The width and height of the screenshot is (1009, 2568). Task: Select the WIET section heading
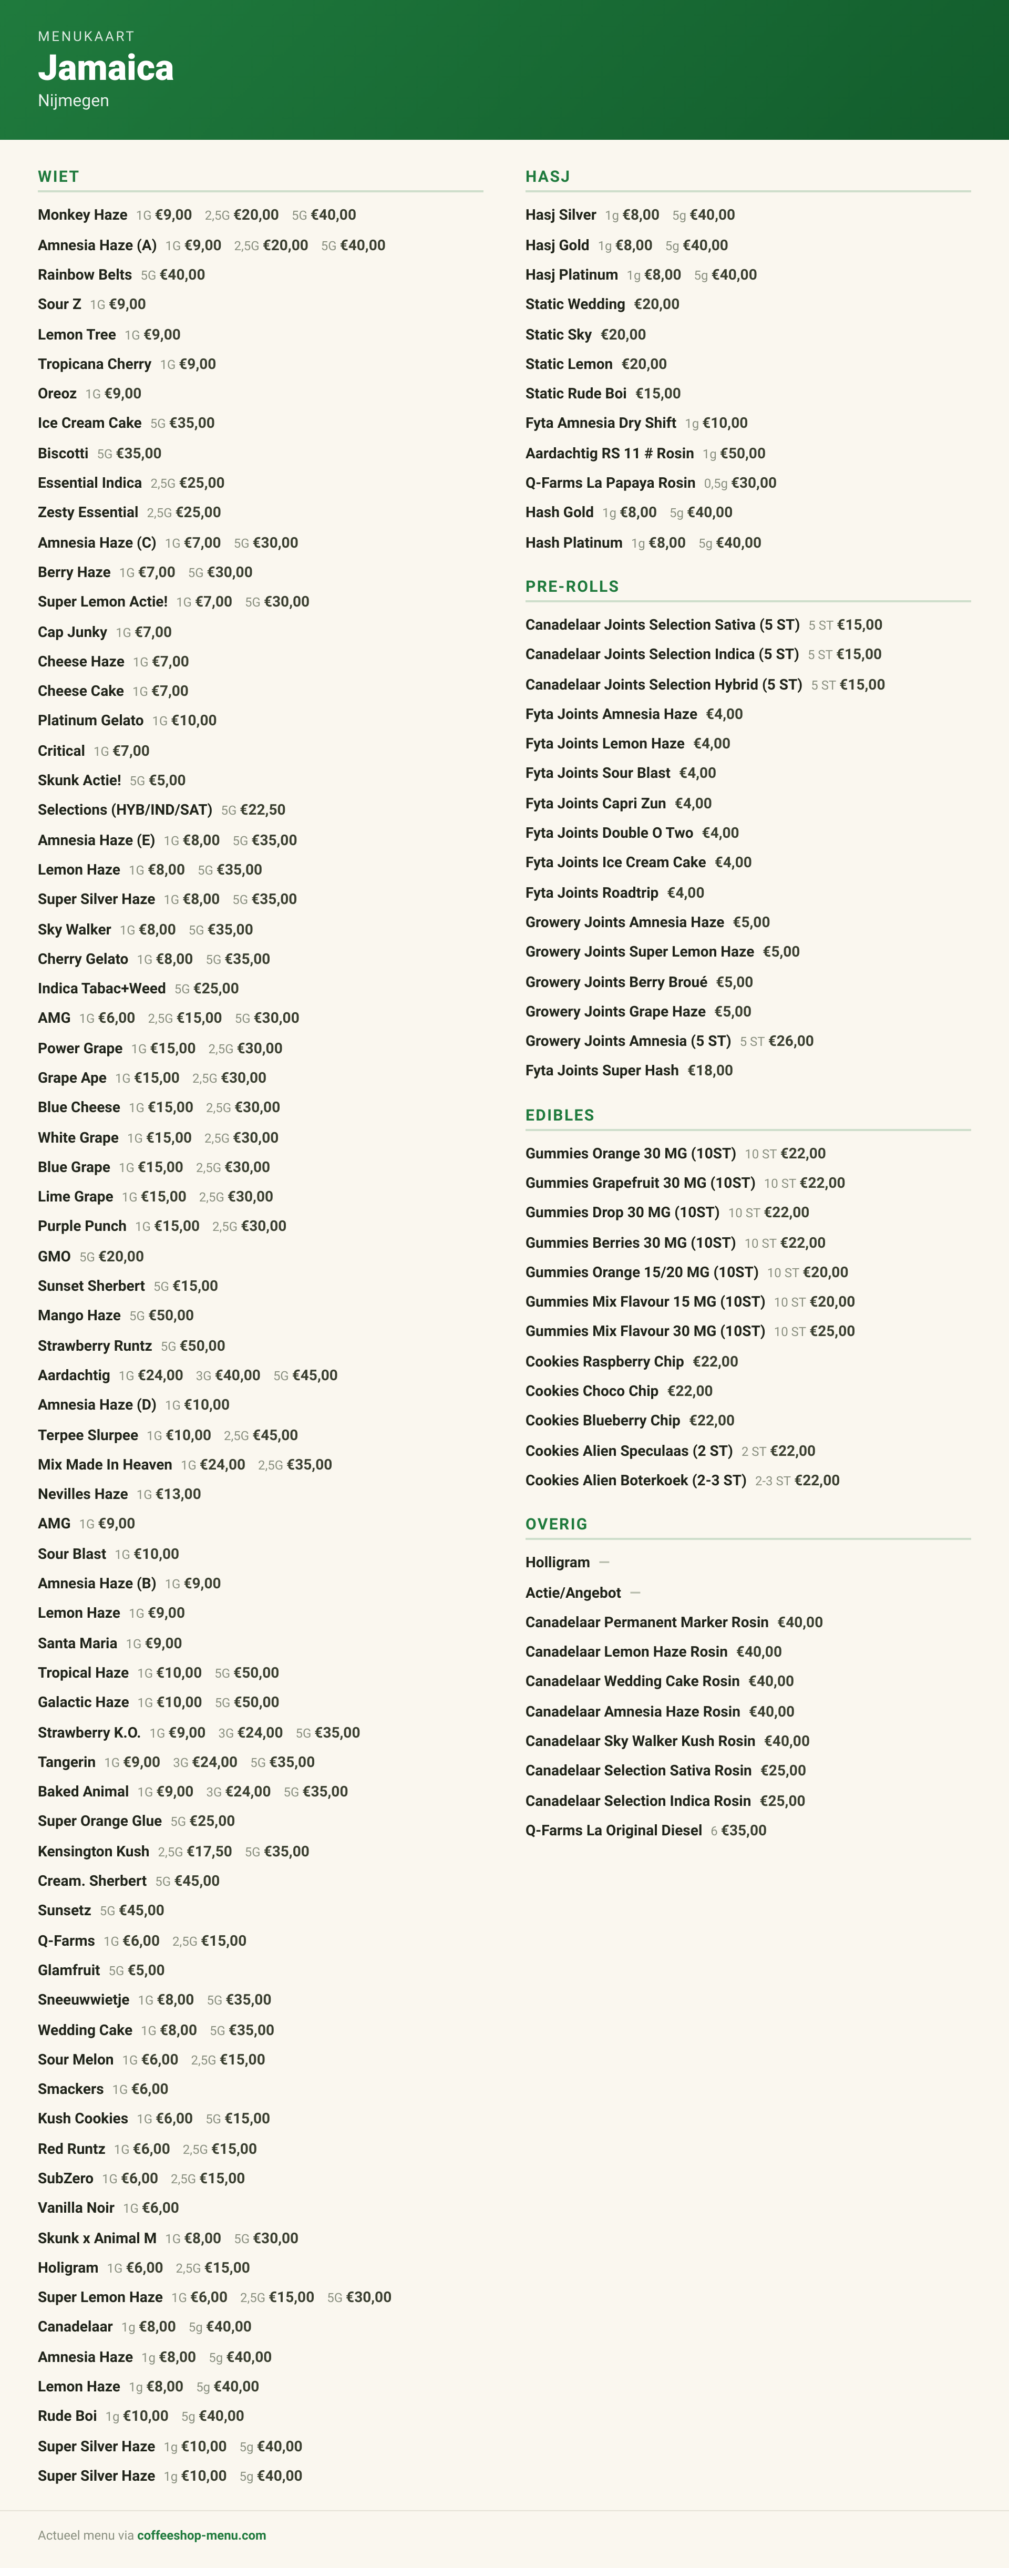(x=59, y=177)
